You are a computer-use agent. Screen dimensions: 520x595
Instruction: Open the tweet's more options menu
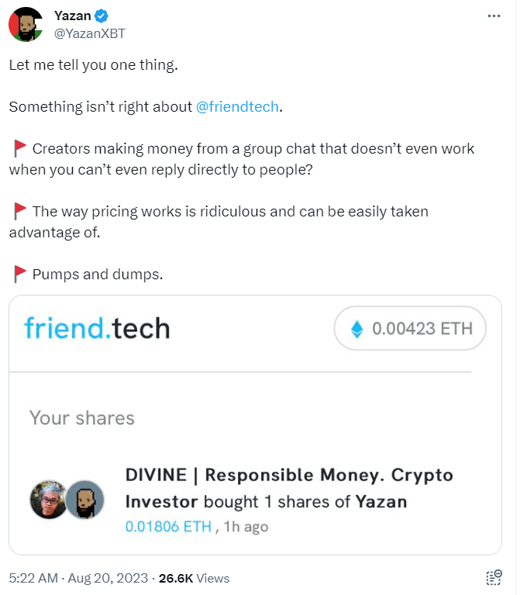[x=494, y=16]
